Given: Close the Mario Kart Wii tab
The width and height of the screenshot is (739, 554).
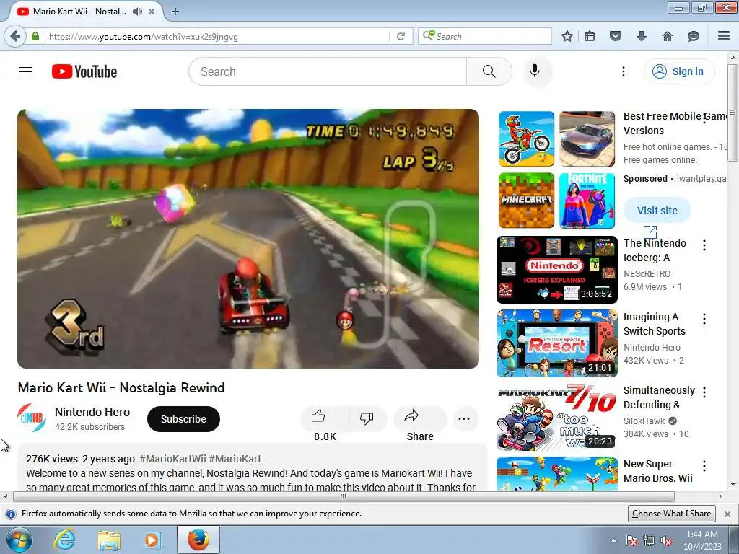Looking at the screenshot, I should pyautogui.click(x=152, y=12).
